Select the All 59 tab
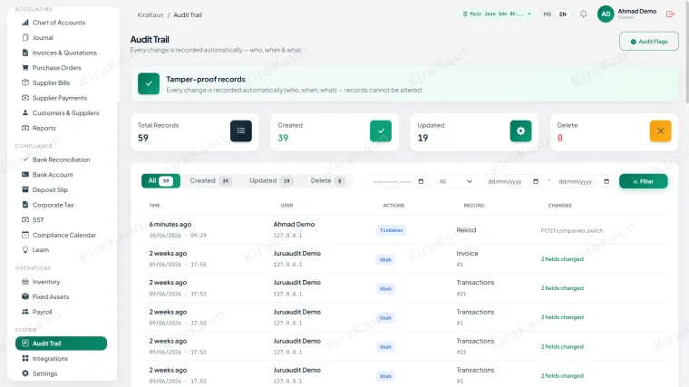The image size is (689, 387). click(x=160, y=181)
